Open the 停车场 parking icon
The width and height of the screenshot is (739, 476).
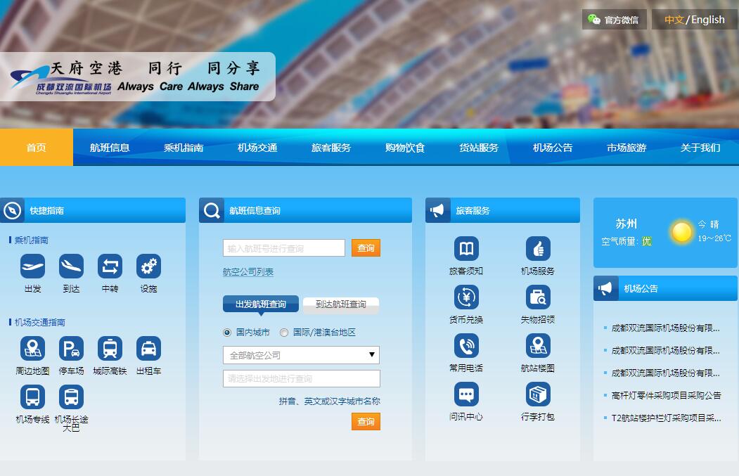(x=71, y=349)
